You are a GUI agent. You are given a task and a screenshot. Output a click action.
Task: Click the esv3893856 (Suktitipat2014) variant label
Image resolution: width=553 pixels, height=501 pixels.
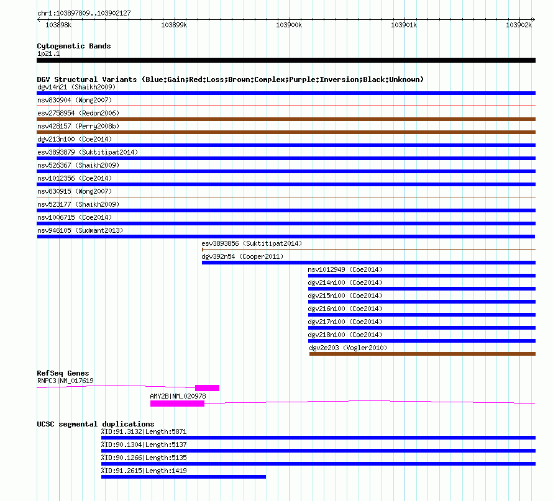[x=252, y=243]
